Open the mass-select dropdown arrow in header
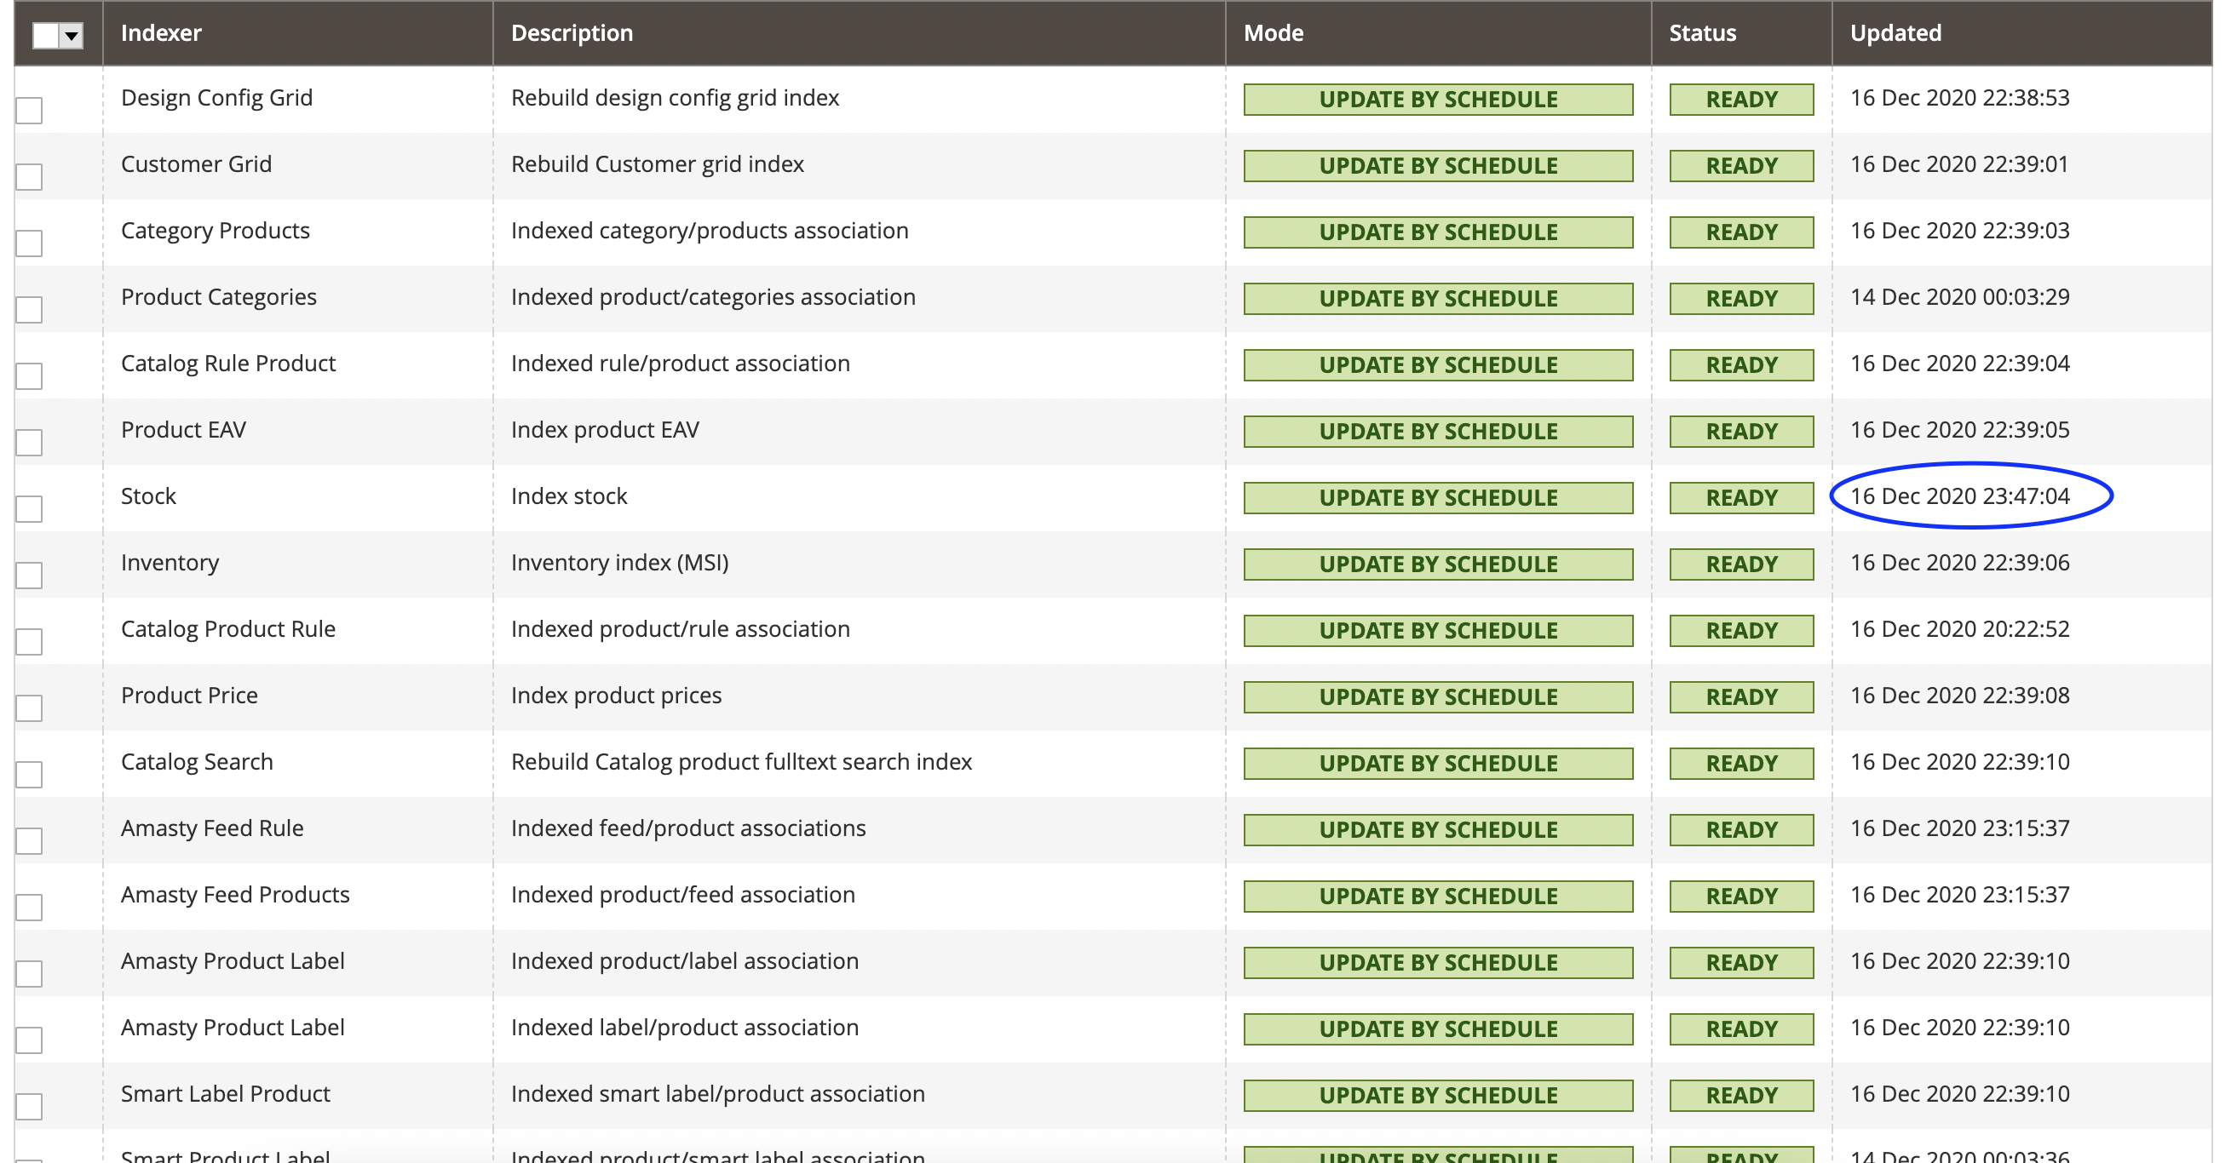2237x1163 pixels. [72, 34]
